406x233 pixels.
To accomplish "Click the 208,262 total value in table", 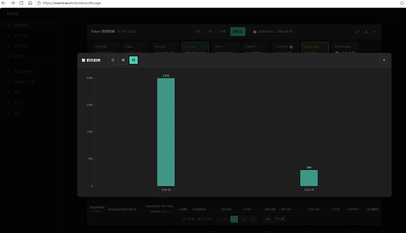I will [314, 210].
